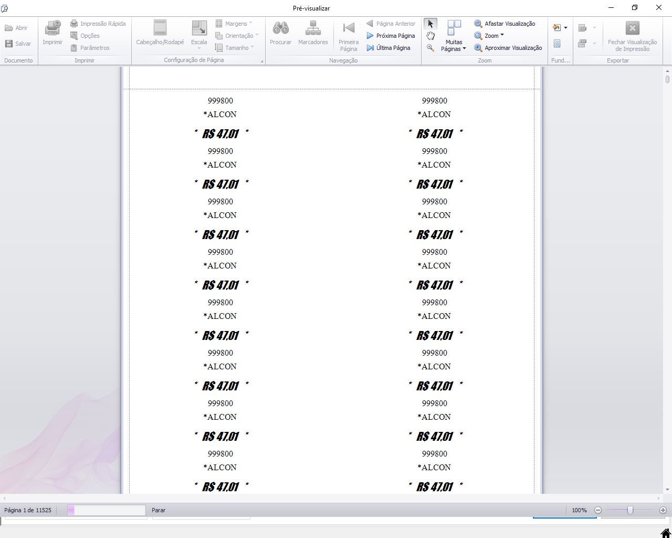Click Aproximar Visualização to zoom in
672x538 pixels.
click(x=508, y=48)
